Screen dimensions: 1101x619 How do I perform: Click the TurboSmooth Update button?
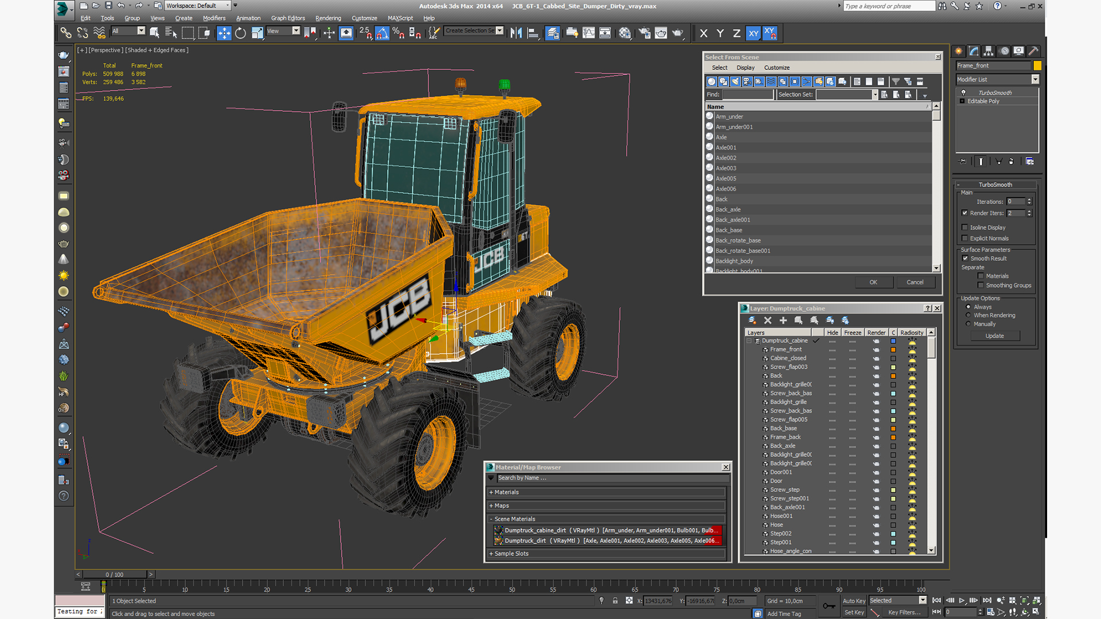(x=995, y=336)
